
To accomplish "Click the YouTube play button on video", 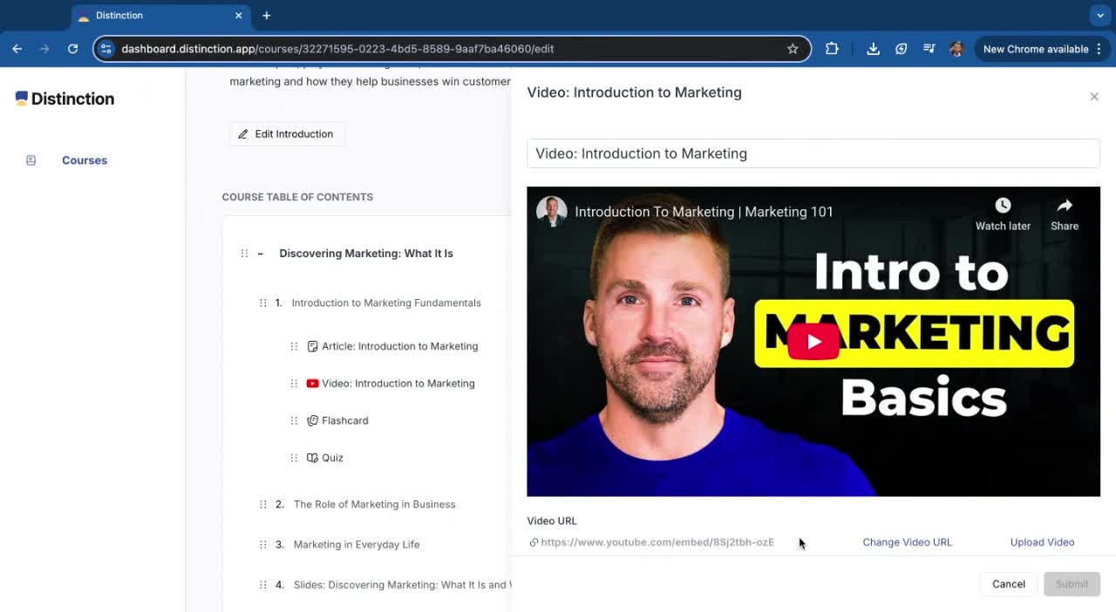I will 813,342.
